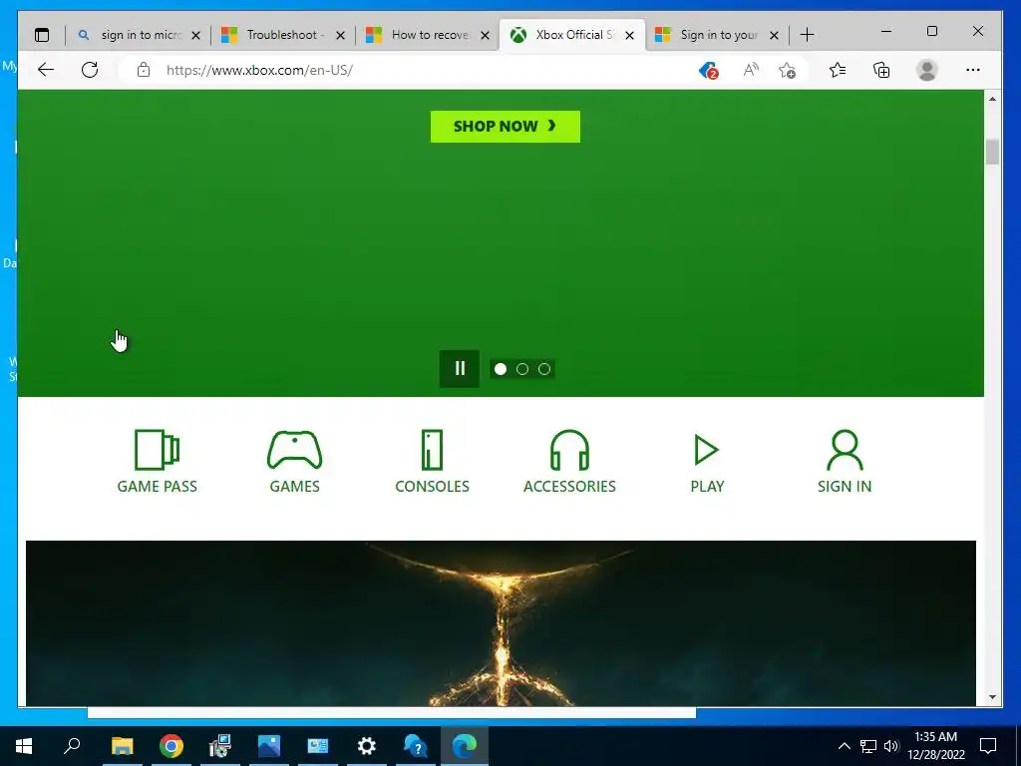Click the scrollbar up arrow
Image resolution: width=1021 pixels, height=766 pixels.
pos(992,99)
